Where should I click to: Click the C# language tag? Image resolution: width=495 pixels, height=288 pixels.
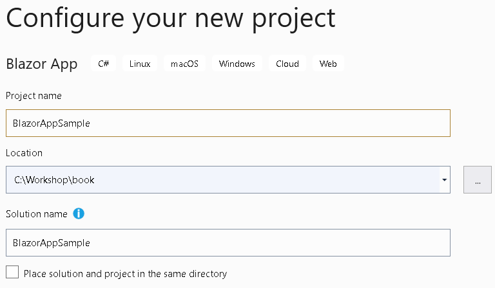[x=104, y=64]
